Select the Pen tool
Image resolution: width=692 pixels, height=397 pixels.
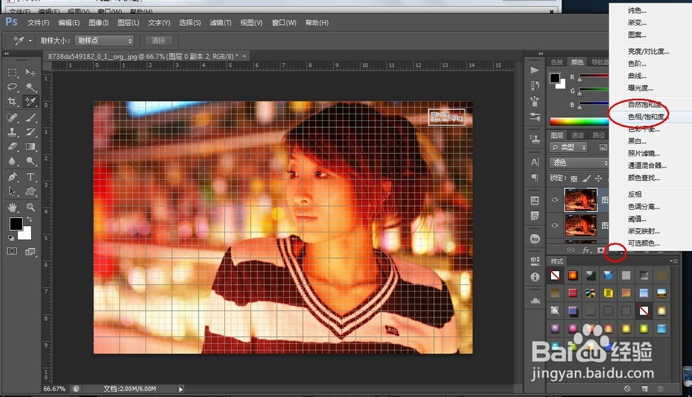[x=12, y=177]
